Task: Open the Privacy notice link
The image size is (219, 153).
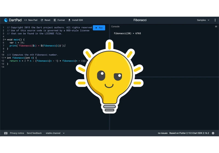Action: click(17, 133)
